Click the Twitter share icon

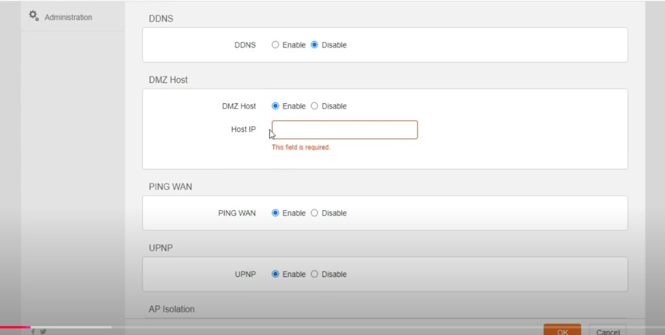point(43,332)
